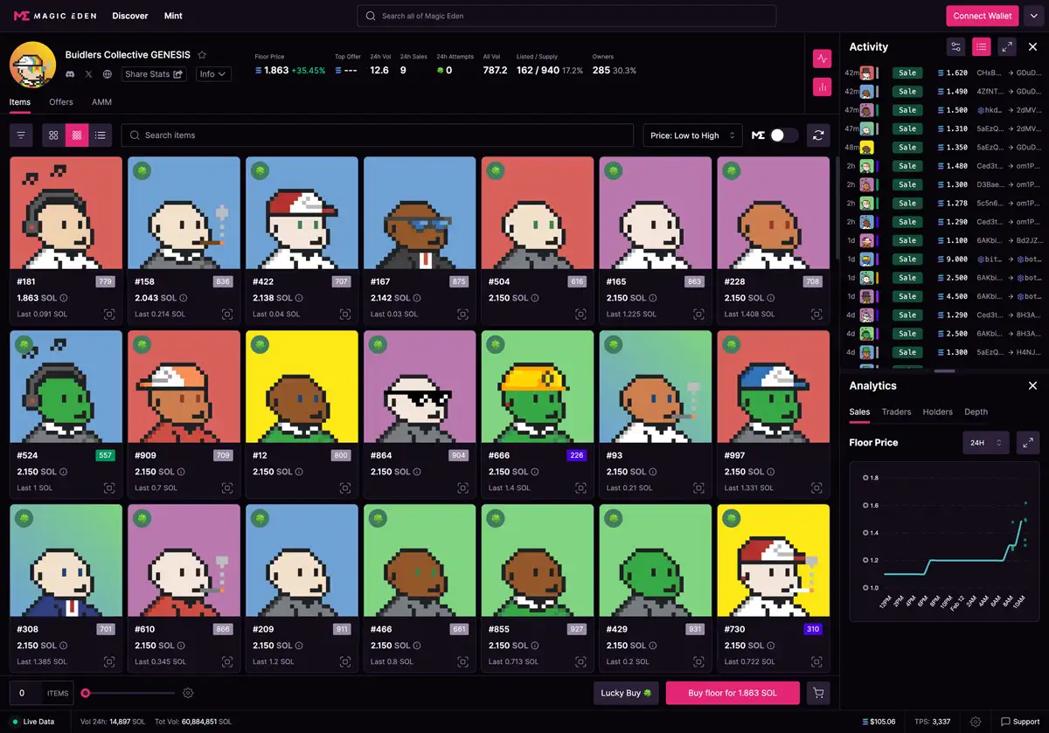Screen dimensions: 1049x733
Task: Click the favorite star next to collection name
Action: click(202, 54)
